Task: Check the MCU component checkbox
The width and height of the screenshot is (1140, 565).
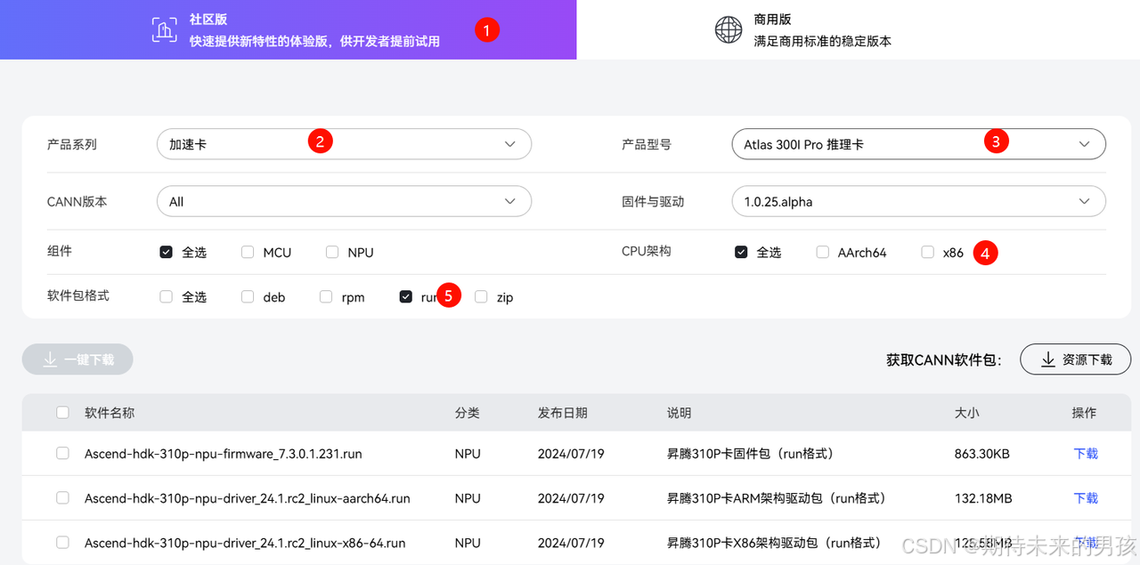Action: click(x=248, y=252)
